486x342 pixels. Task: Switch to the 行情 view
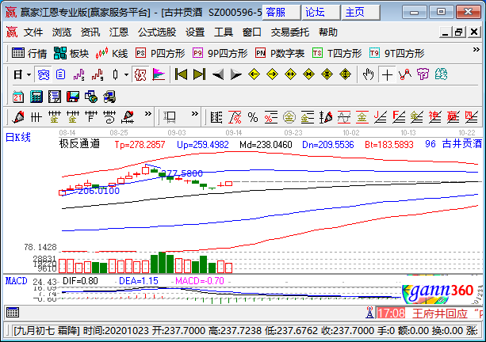tap(29, 53)
